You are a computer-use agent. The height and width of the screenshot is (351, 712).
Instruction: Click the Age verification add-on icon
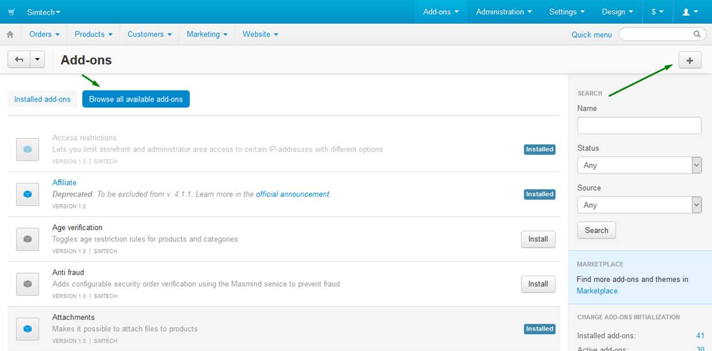click(x=28, y=239)
